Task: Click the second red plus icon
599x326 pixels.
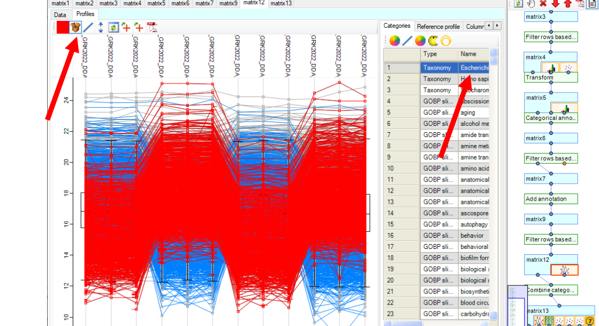Action: click(139, 27)
